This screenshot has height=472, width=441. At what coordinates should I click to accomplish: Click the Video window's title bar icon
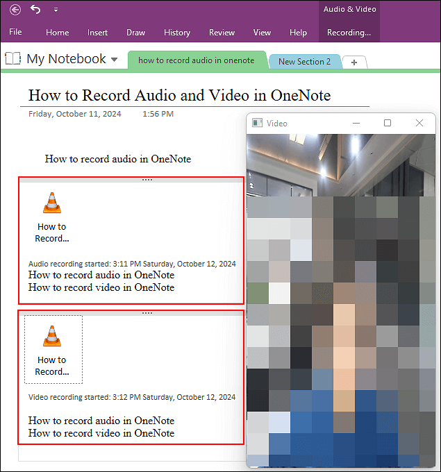click(x=257, y=123)
